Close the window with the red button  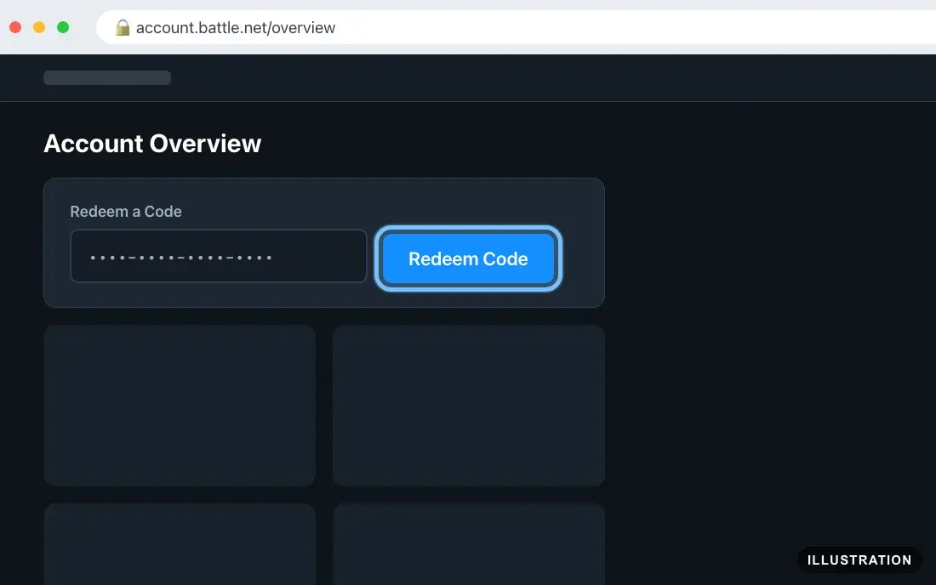(x=15, y=27)
